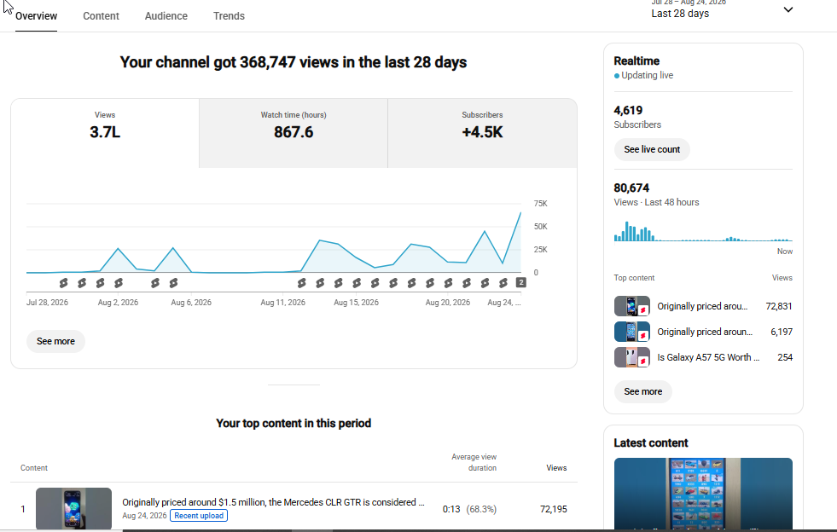The height and width of the screenshot is (532, 837).
Task: Go to the Trends tab
Action: 229,16
